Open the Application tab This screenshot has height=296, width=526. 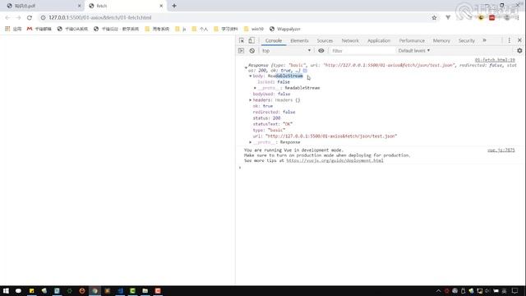tap(379, 40)
